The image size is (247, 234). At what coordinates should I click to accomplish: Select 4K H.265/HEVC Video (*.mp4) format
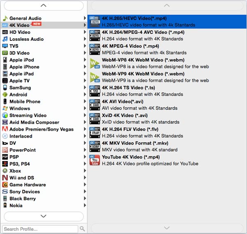(x=167, y=21)
